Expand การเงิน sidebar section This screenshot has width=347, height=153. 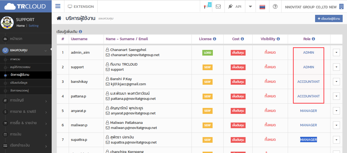click(26, 134)
